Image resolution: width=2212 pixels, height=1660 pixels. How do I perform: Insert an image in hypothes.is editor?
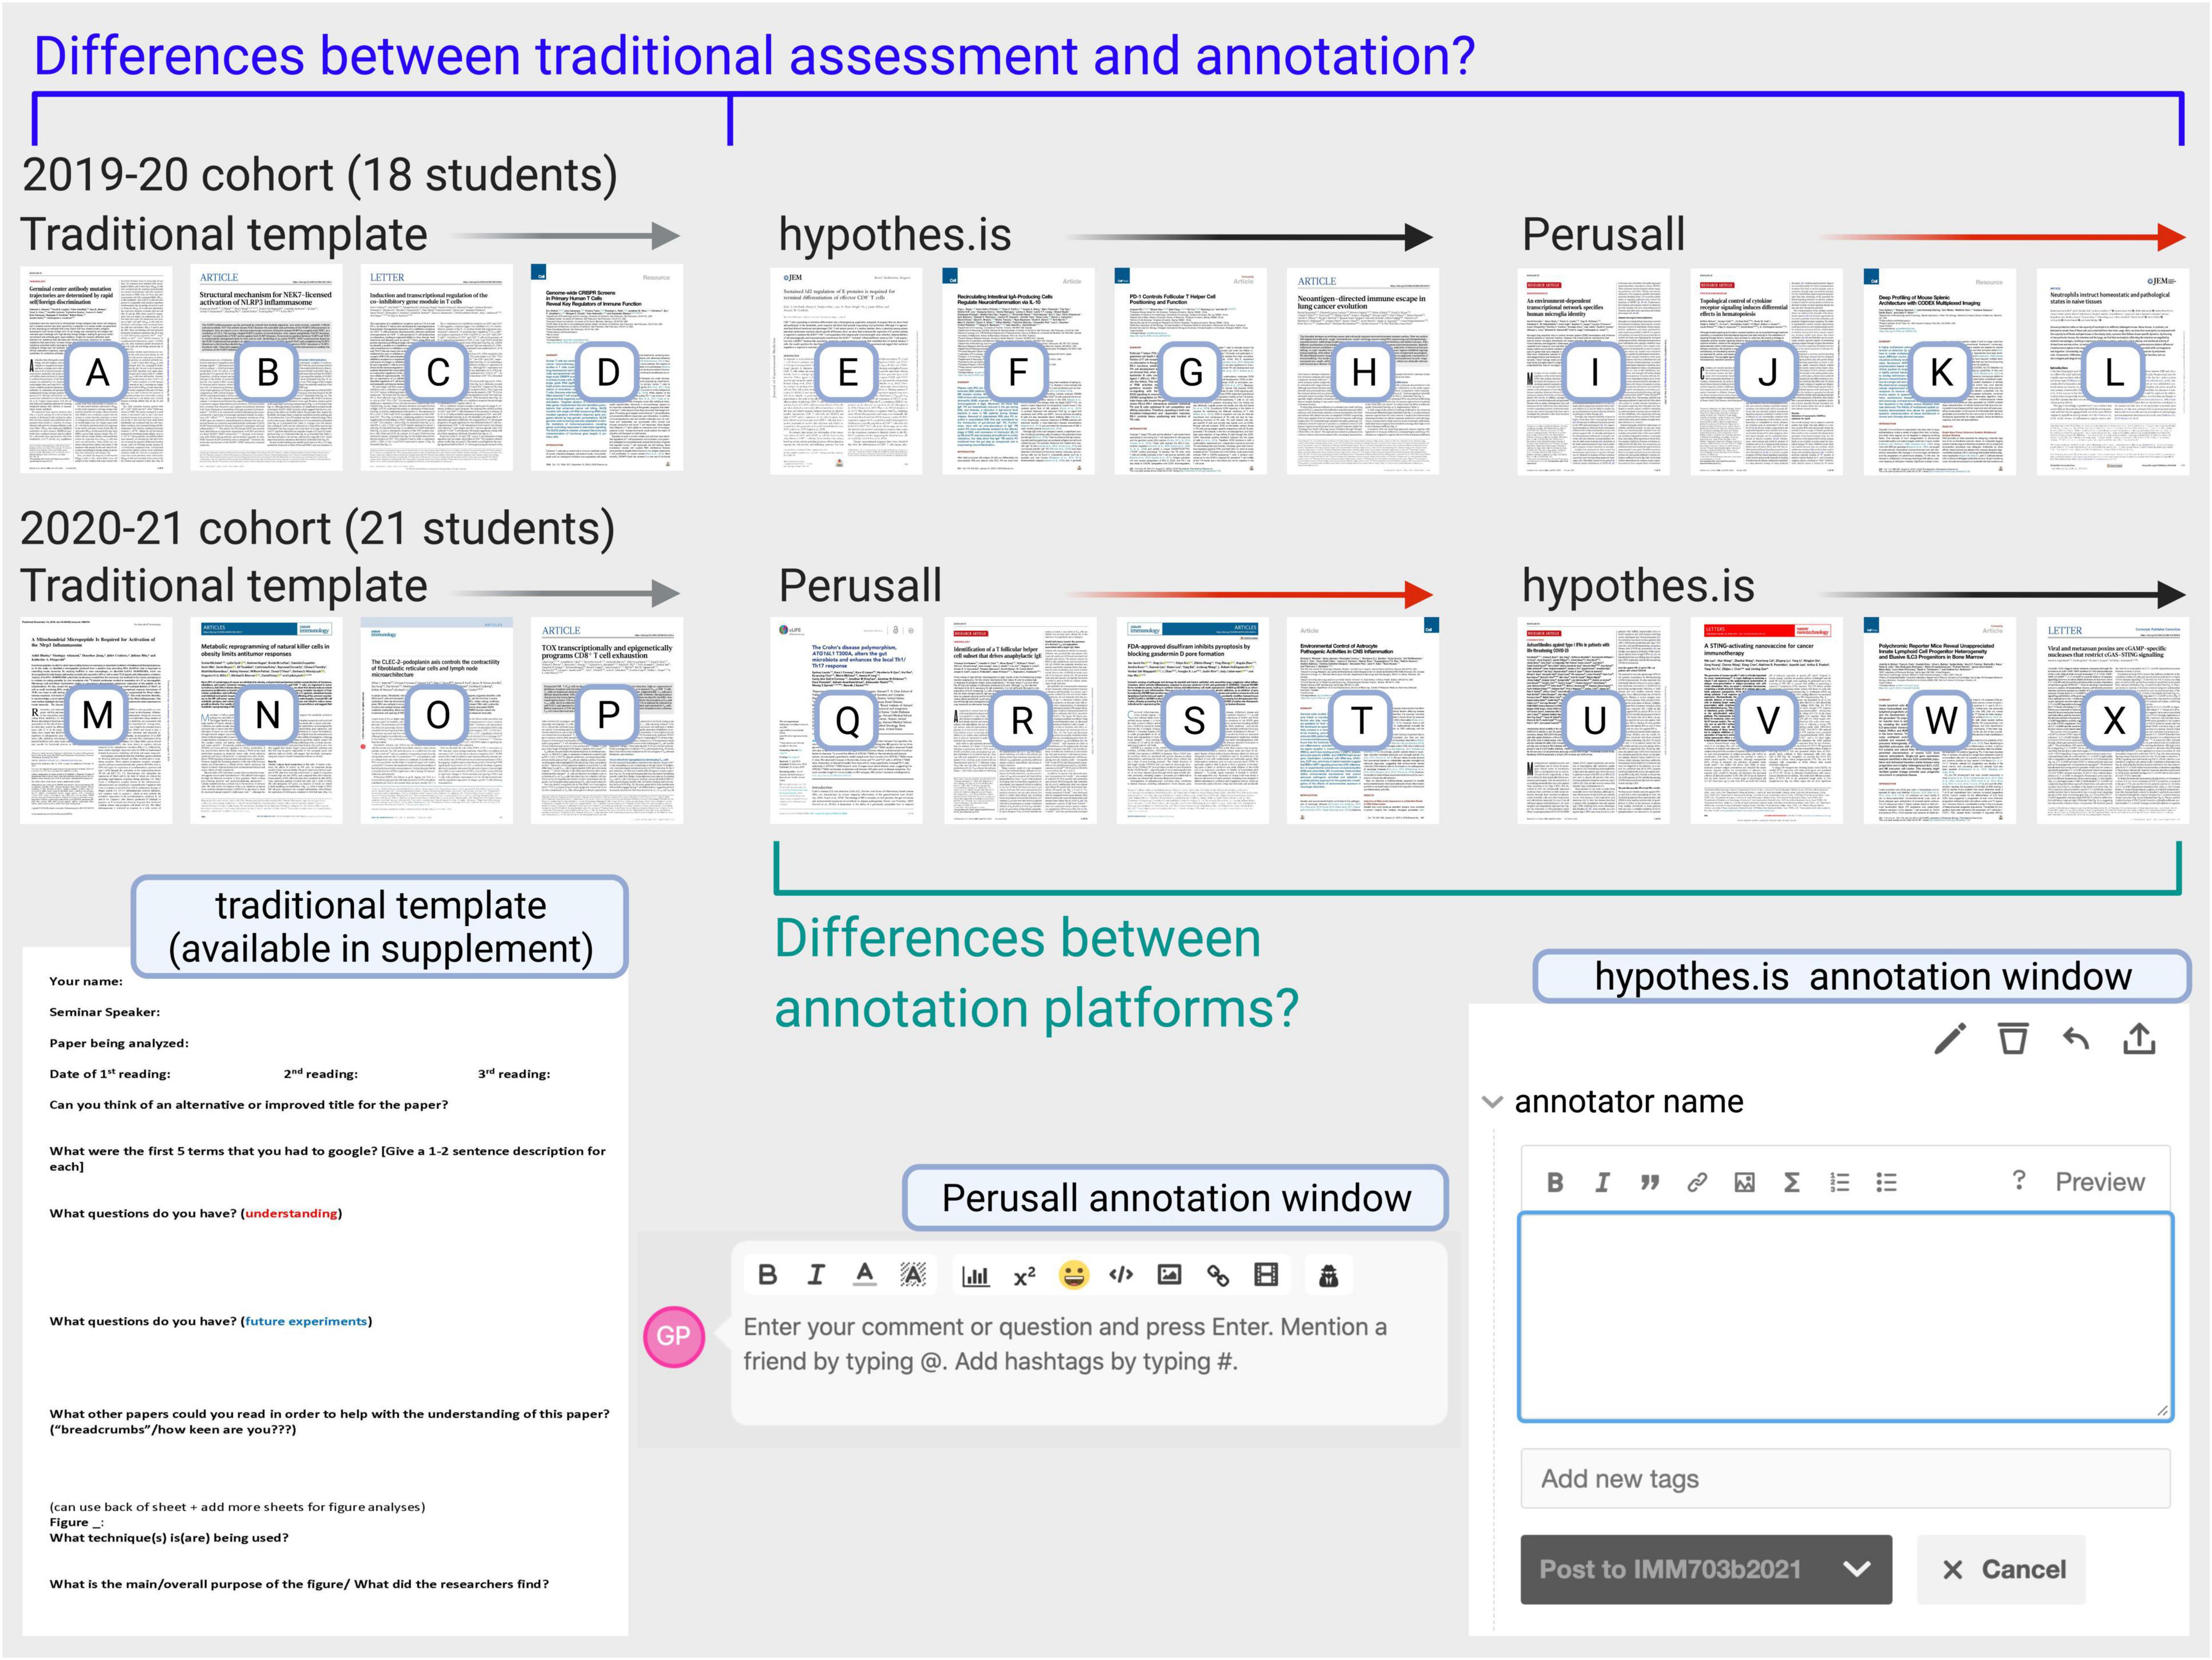[x=1744, y=1182]
